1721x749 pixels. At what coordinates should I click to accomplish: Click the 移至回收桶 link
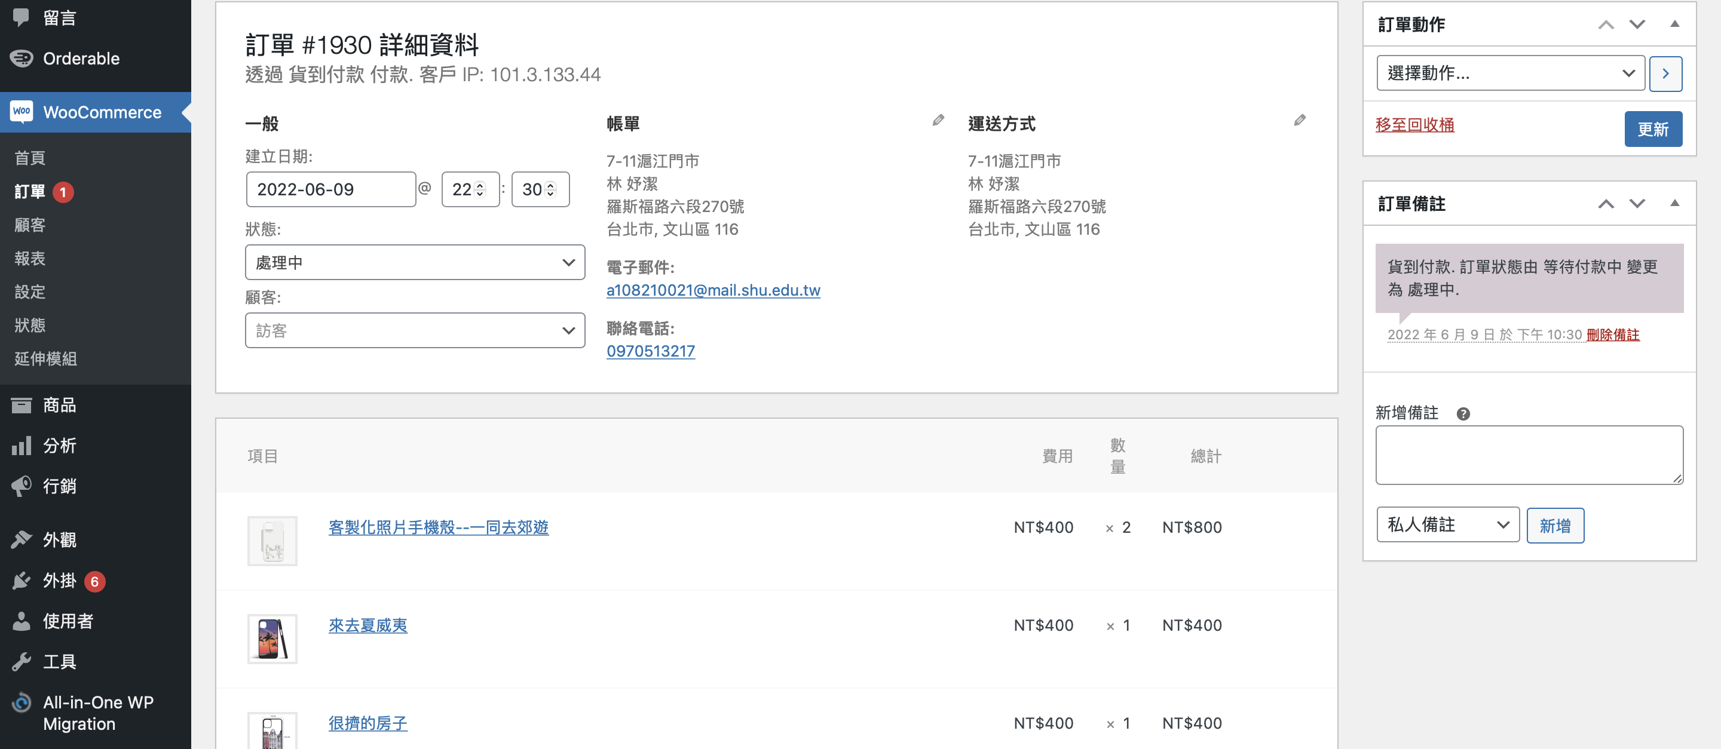pyautogui.click(x=1414, y=125)
